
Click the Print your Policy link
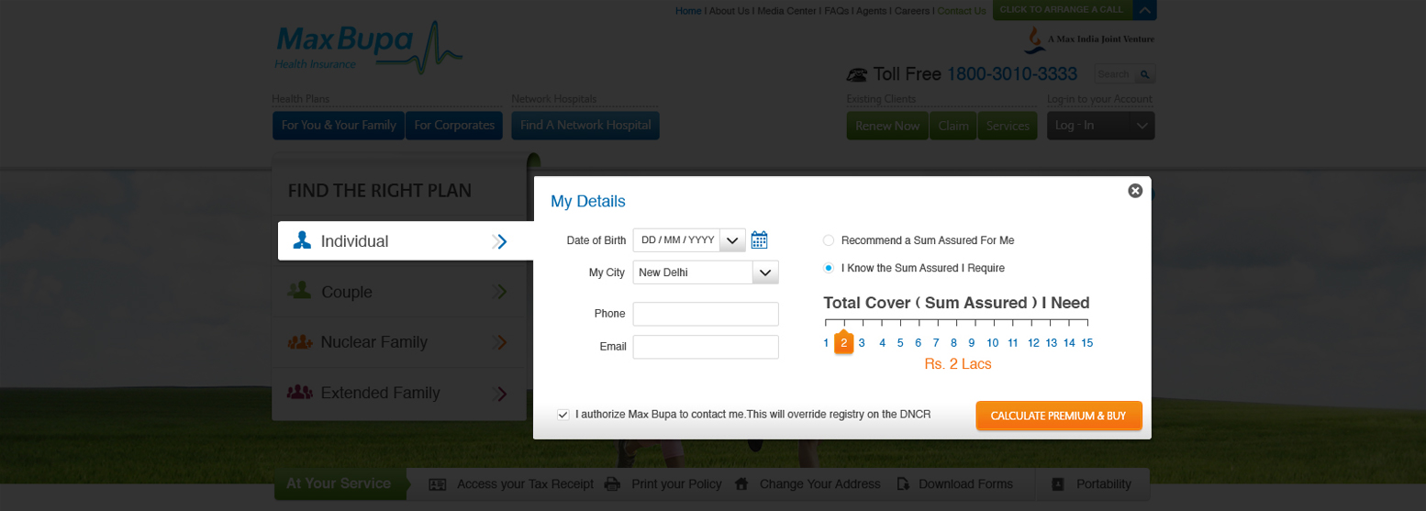pyautogui.click(x=676, y=484)
